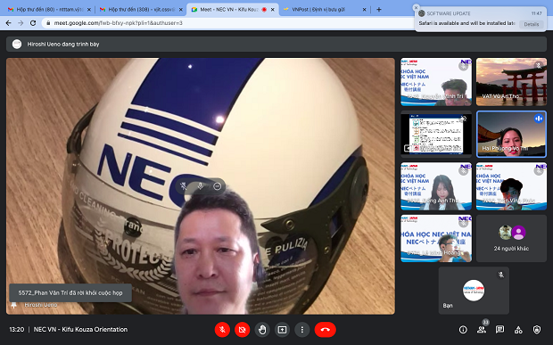Screen dimensions: 553x345
Task: Click the address bar lock icon
Action: (x=48, y=23)
